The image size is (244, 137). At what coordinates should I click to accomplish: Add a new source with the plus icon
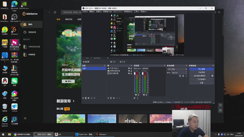[108, 98]
